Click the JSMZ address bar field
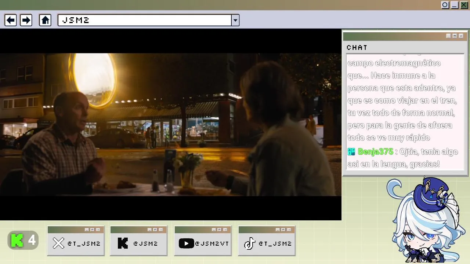This screenshot has width=470, height=264. click(x=145, y=20)
